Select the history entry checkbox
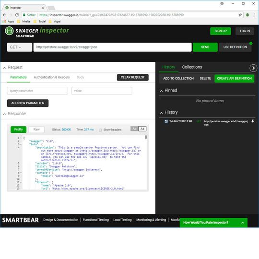 coord(166,121)
